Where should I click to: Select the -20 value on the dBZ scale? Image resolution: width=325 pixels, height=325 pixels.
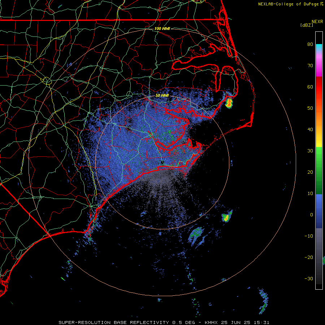point(309,257)
